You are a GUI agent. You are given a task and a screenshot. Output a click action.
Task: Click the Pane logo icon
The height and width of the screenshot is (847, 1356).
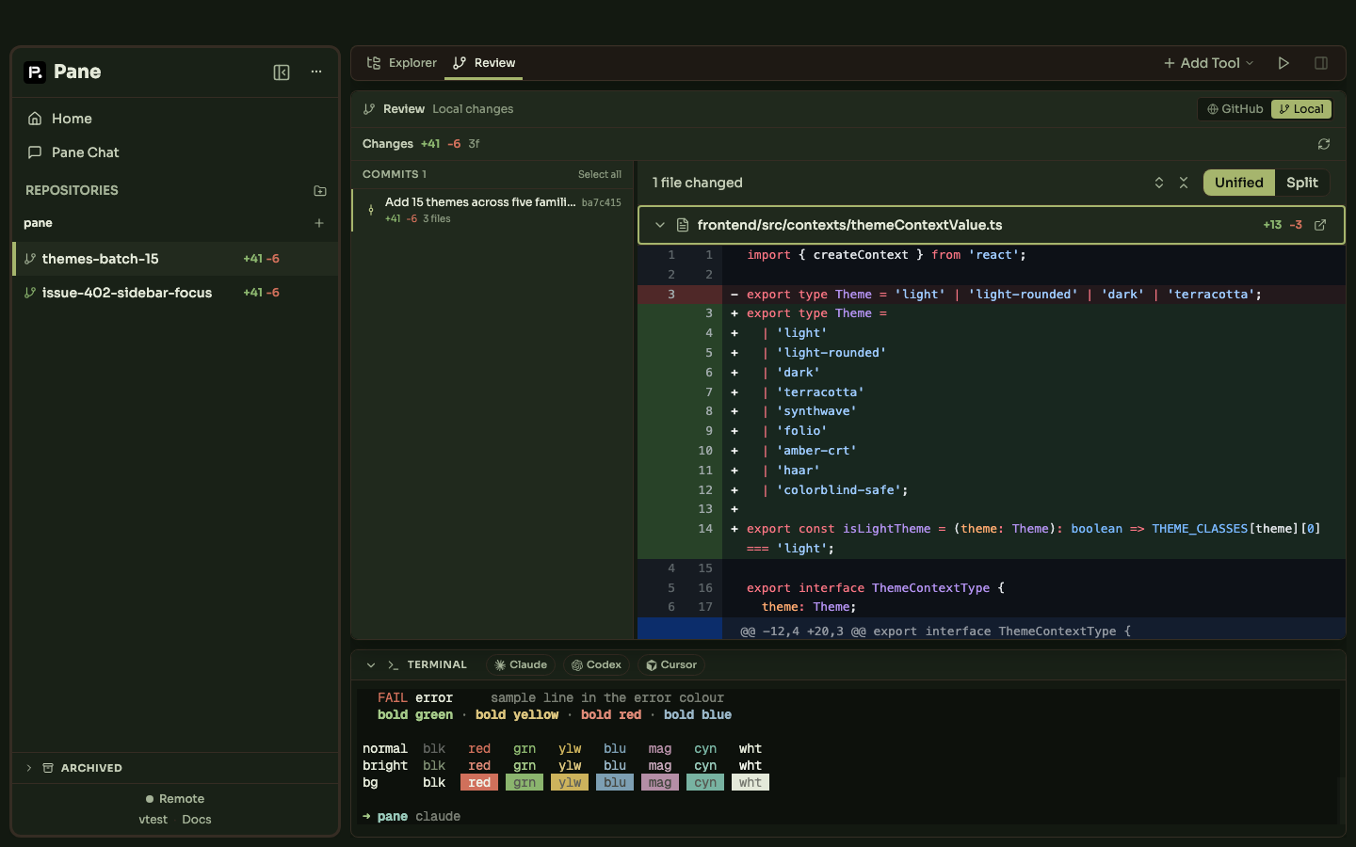(x=35, y=72)
